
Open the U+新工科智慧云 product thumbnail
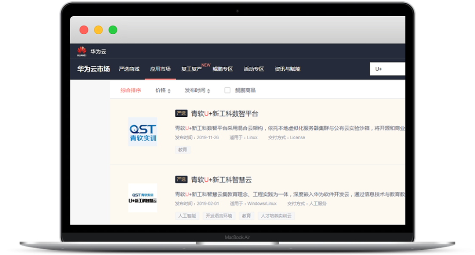click(142, 198)
